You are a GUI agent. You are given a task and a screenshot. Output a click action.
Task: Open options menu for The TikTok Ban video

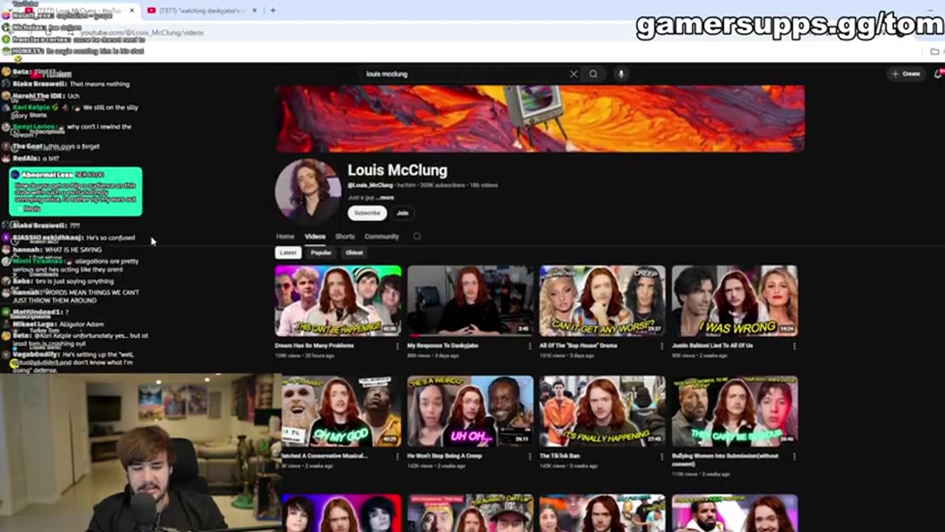click(x=662, y=457)
